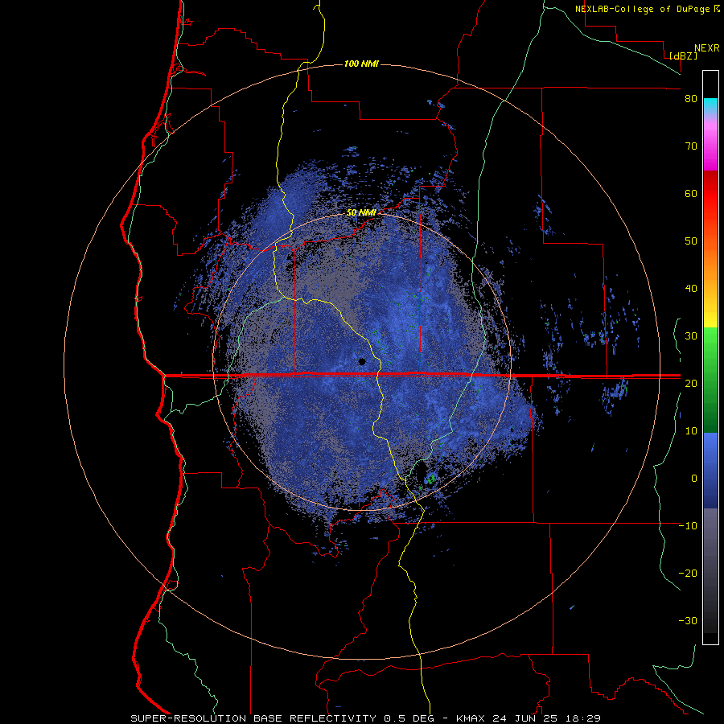Click the 100 NMI range ring label
This screenshot has width=724, height=724.
click(361, 64)
